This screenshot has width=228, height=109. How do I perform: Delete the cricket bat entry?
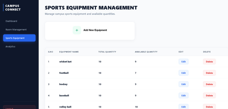point(209,61)
